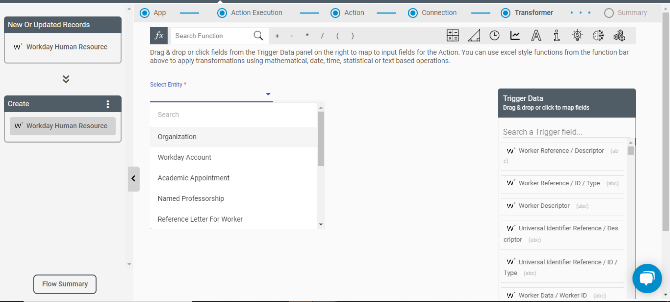Go to the Connection step
Viewport: 670px width, 302px height.
point(432,13)
